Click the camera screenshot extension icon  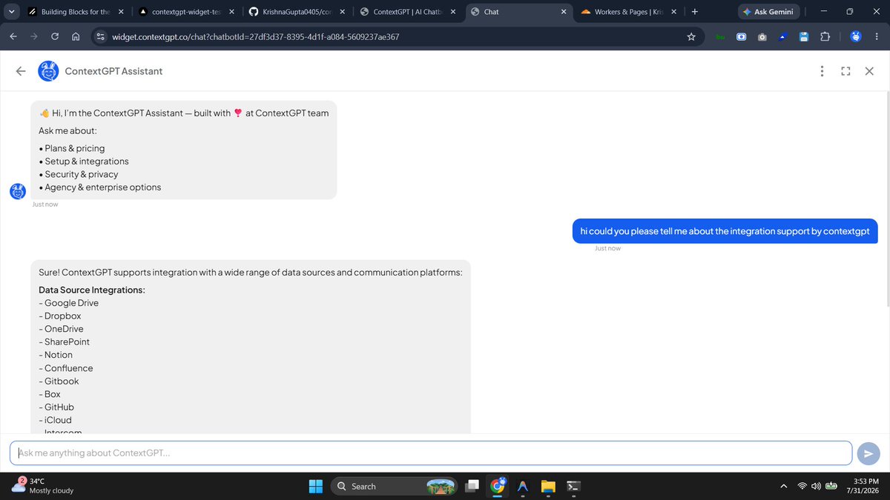762,36
